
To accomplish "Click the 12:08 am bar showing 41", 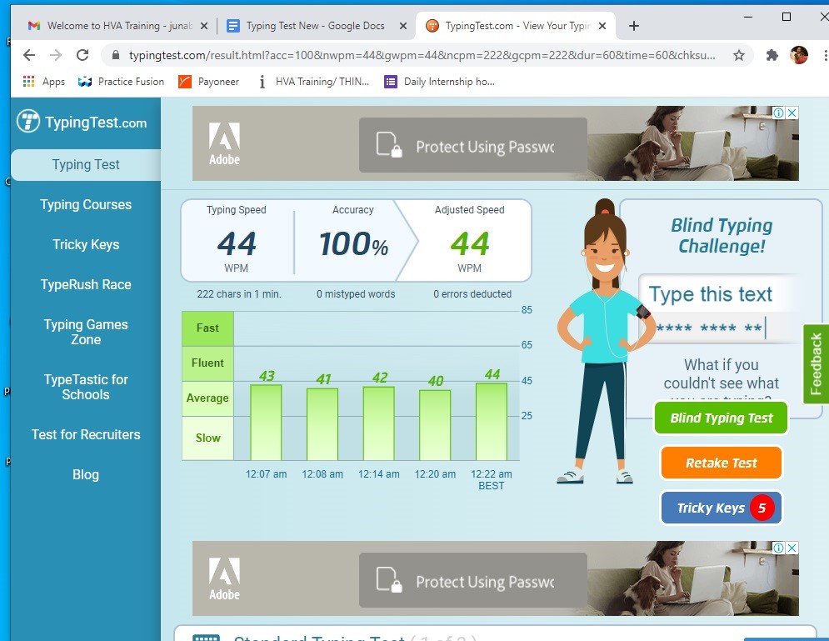I will (x=322, y=424).
